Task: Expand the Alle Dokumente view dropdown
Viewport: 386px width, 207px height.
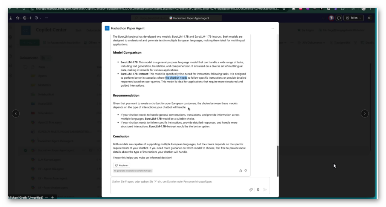Action: [311, 43]
